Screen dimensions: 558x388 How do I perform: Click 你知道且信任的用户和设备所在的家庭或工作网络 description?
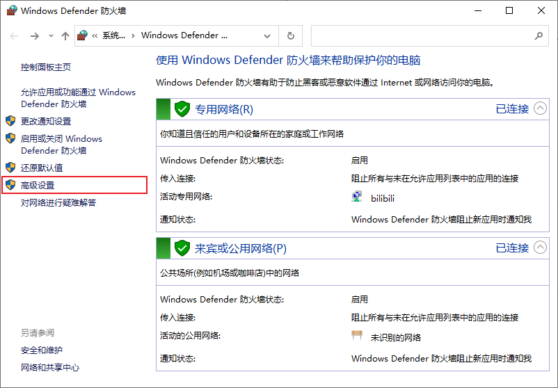coord(252,134)
